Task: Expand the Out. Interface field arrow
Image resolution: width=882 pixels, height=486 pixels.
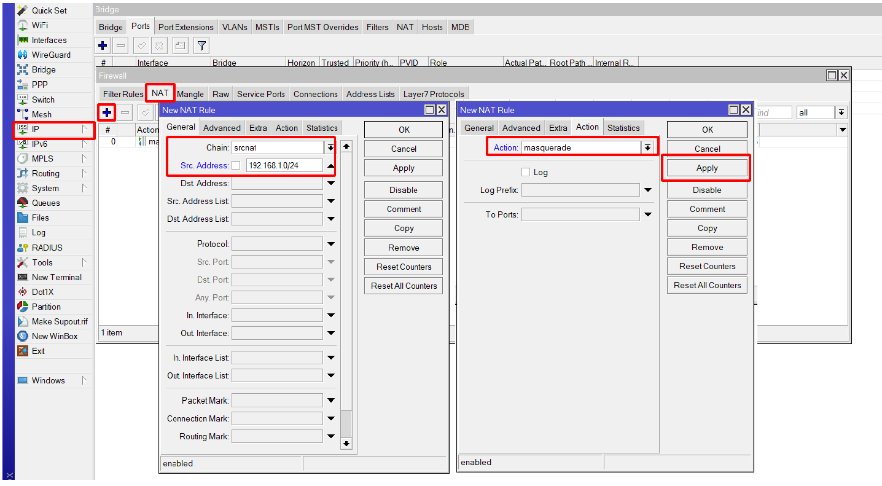Action: pyautogui.click(x=331, y=334)
